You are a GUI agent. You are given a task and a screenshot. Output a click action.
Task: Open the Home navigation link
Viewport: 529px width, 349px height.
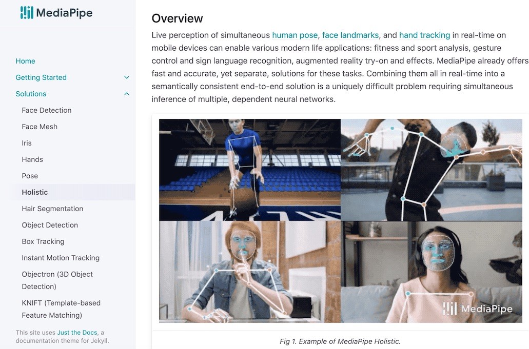25,61
